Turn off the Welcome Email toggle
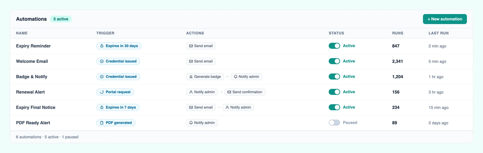 (334, 61)
